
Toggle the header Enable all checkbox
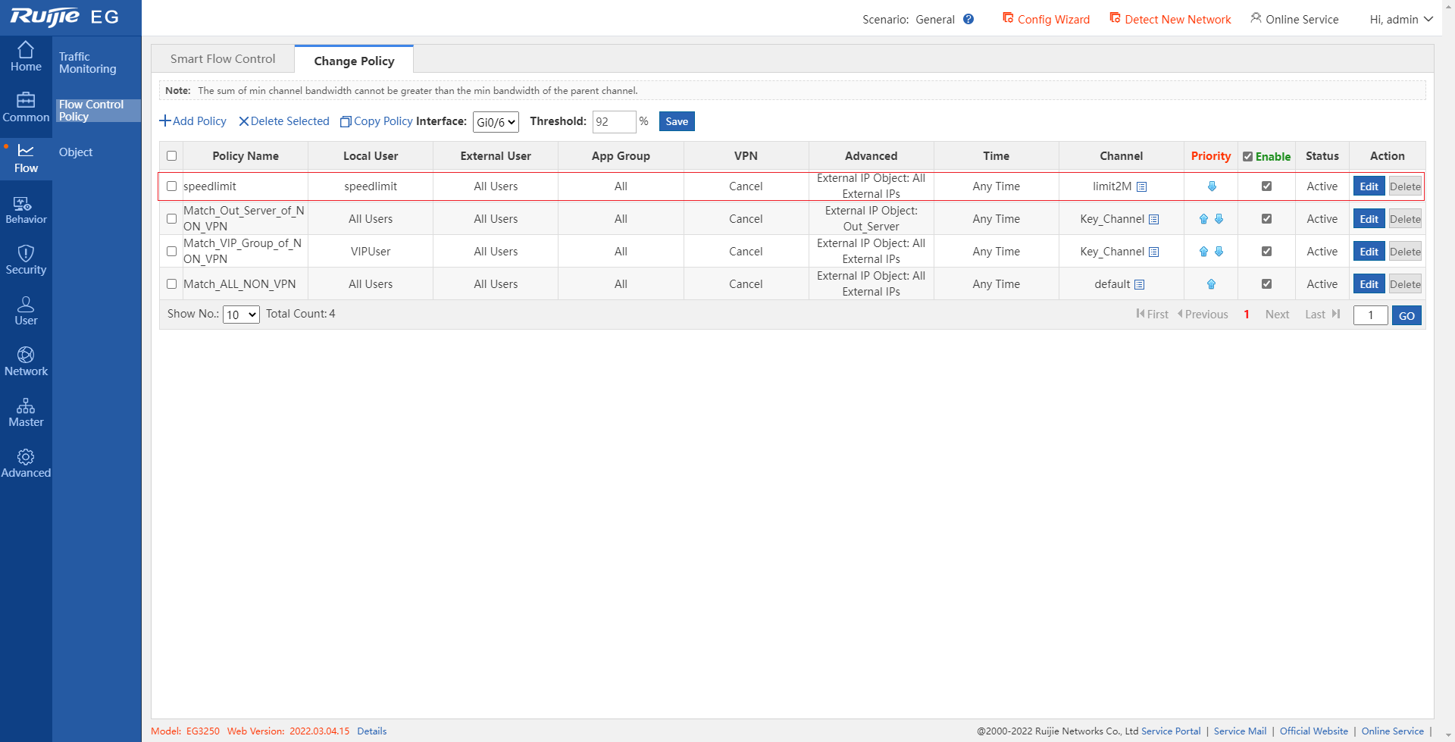pos(1247,157)
